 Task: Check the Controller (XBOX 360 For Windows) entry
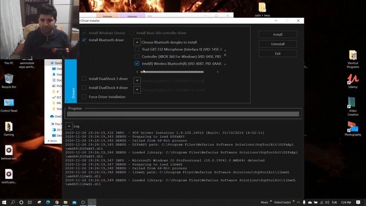[x=137, y=57]
